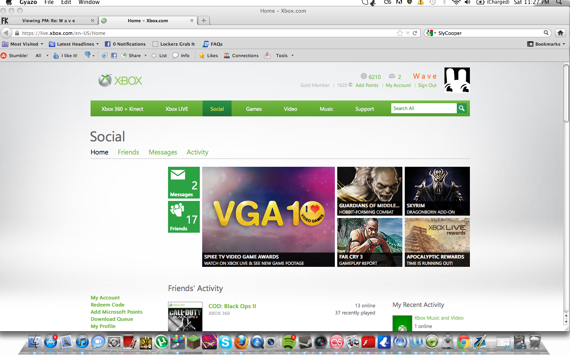Open Spotify from the dock
The width and height of the screenshot is (570, 355).
(x=289, y=341)
